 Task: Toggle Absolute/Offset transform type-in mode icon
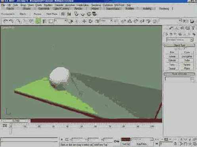point(67,139)
